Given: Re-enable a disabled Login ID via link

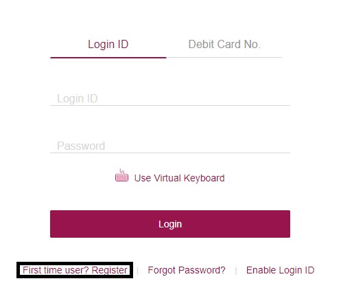Looking at the screenshot, I should (x=280, y=270).
